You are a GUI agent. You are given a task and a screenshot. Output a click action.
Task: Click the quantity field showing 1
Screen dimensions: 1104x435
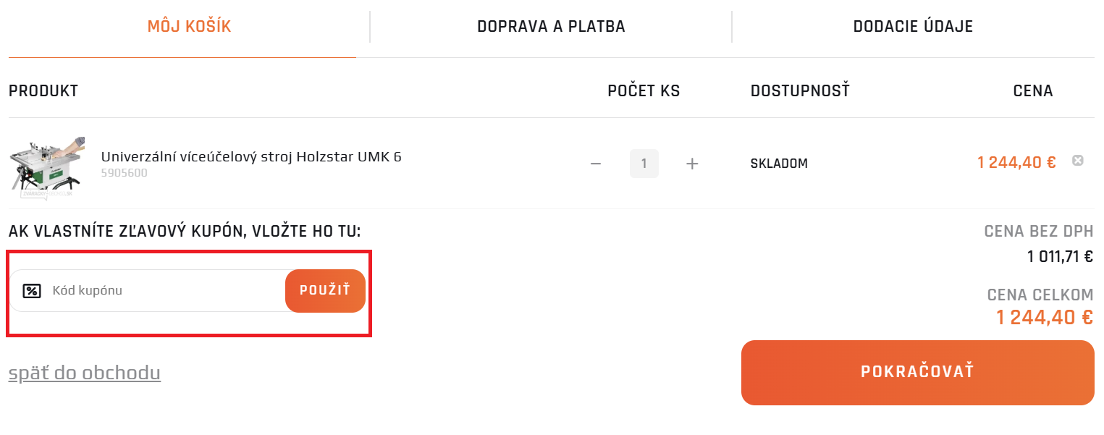pyautogui.click(x=644, y=164)
